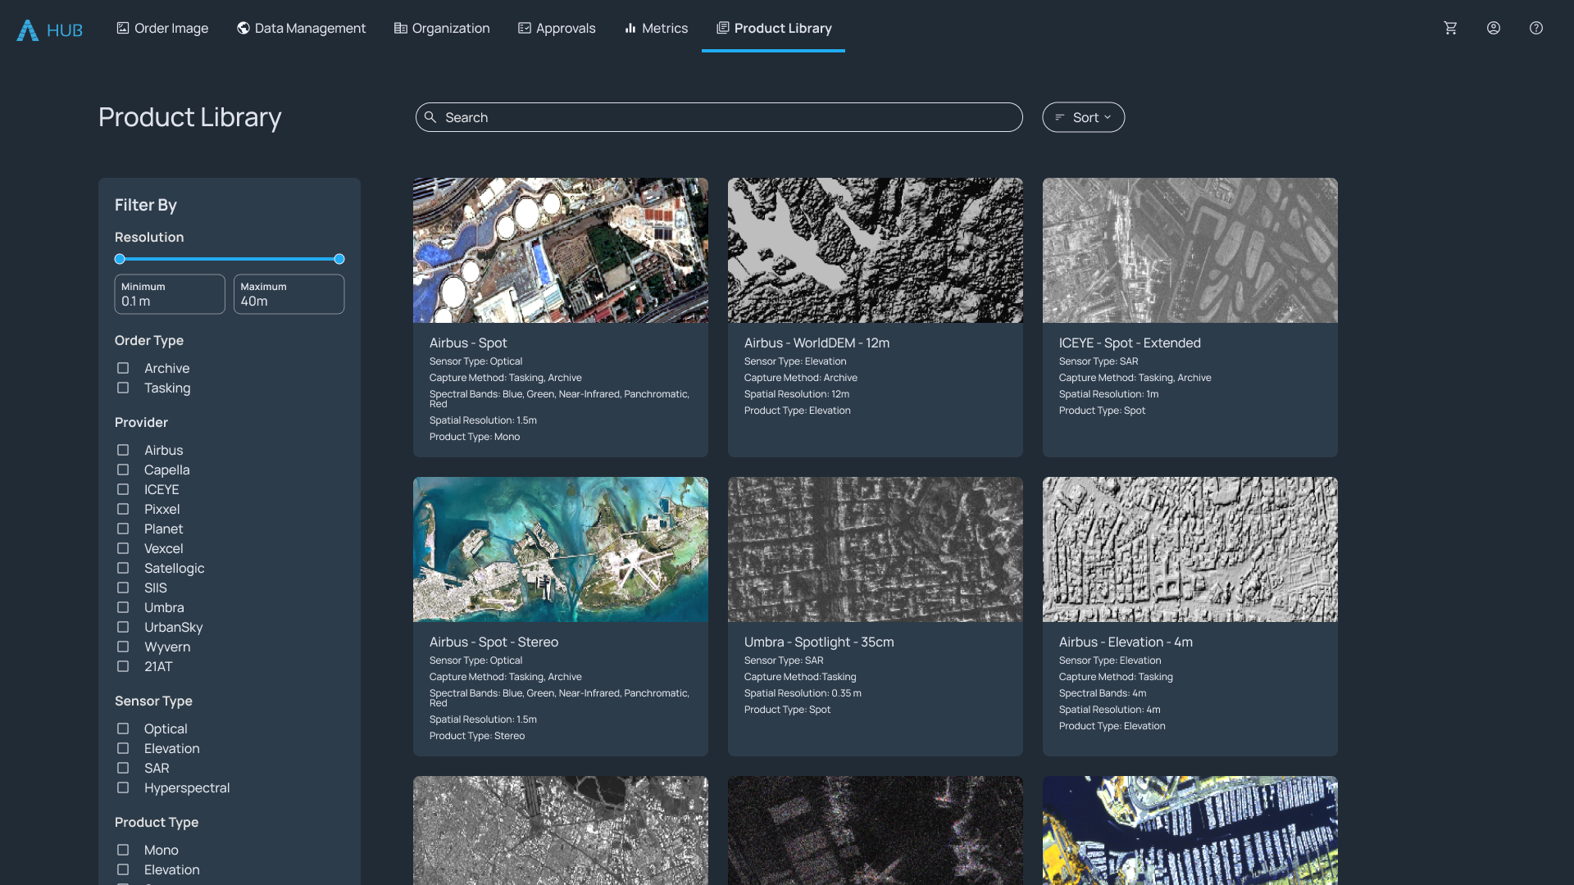Click the Data Management globe icon
The height and width of the screenshot is (885, 1574).
[x=243, y=28]
